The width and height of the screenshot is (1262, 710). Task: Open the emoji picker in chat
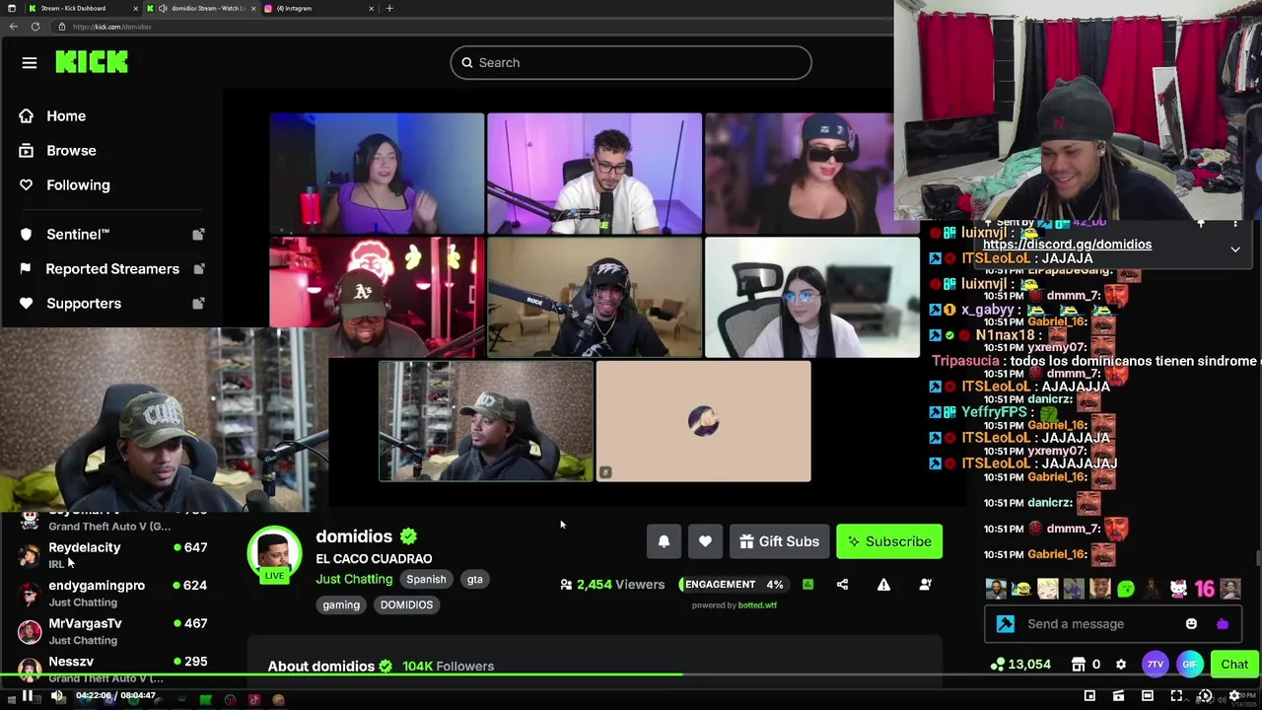pyautogui.click(x=1191, y=623)
